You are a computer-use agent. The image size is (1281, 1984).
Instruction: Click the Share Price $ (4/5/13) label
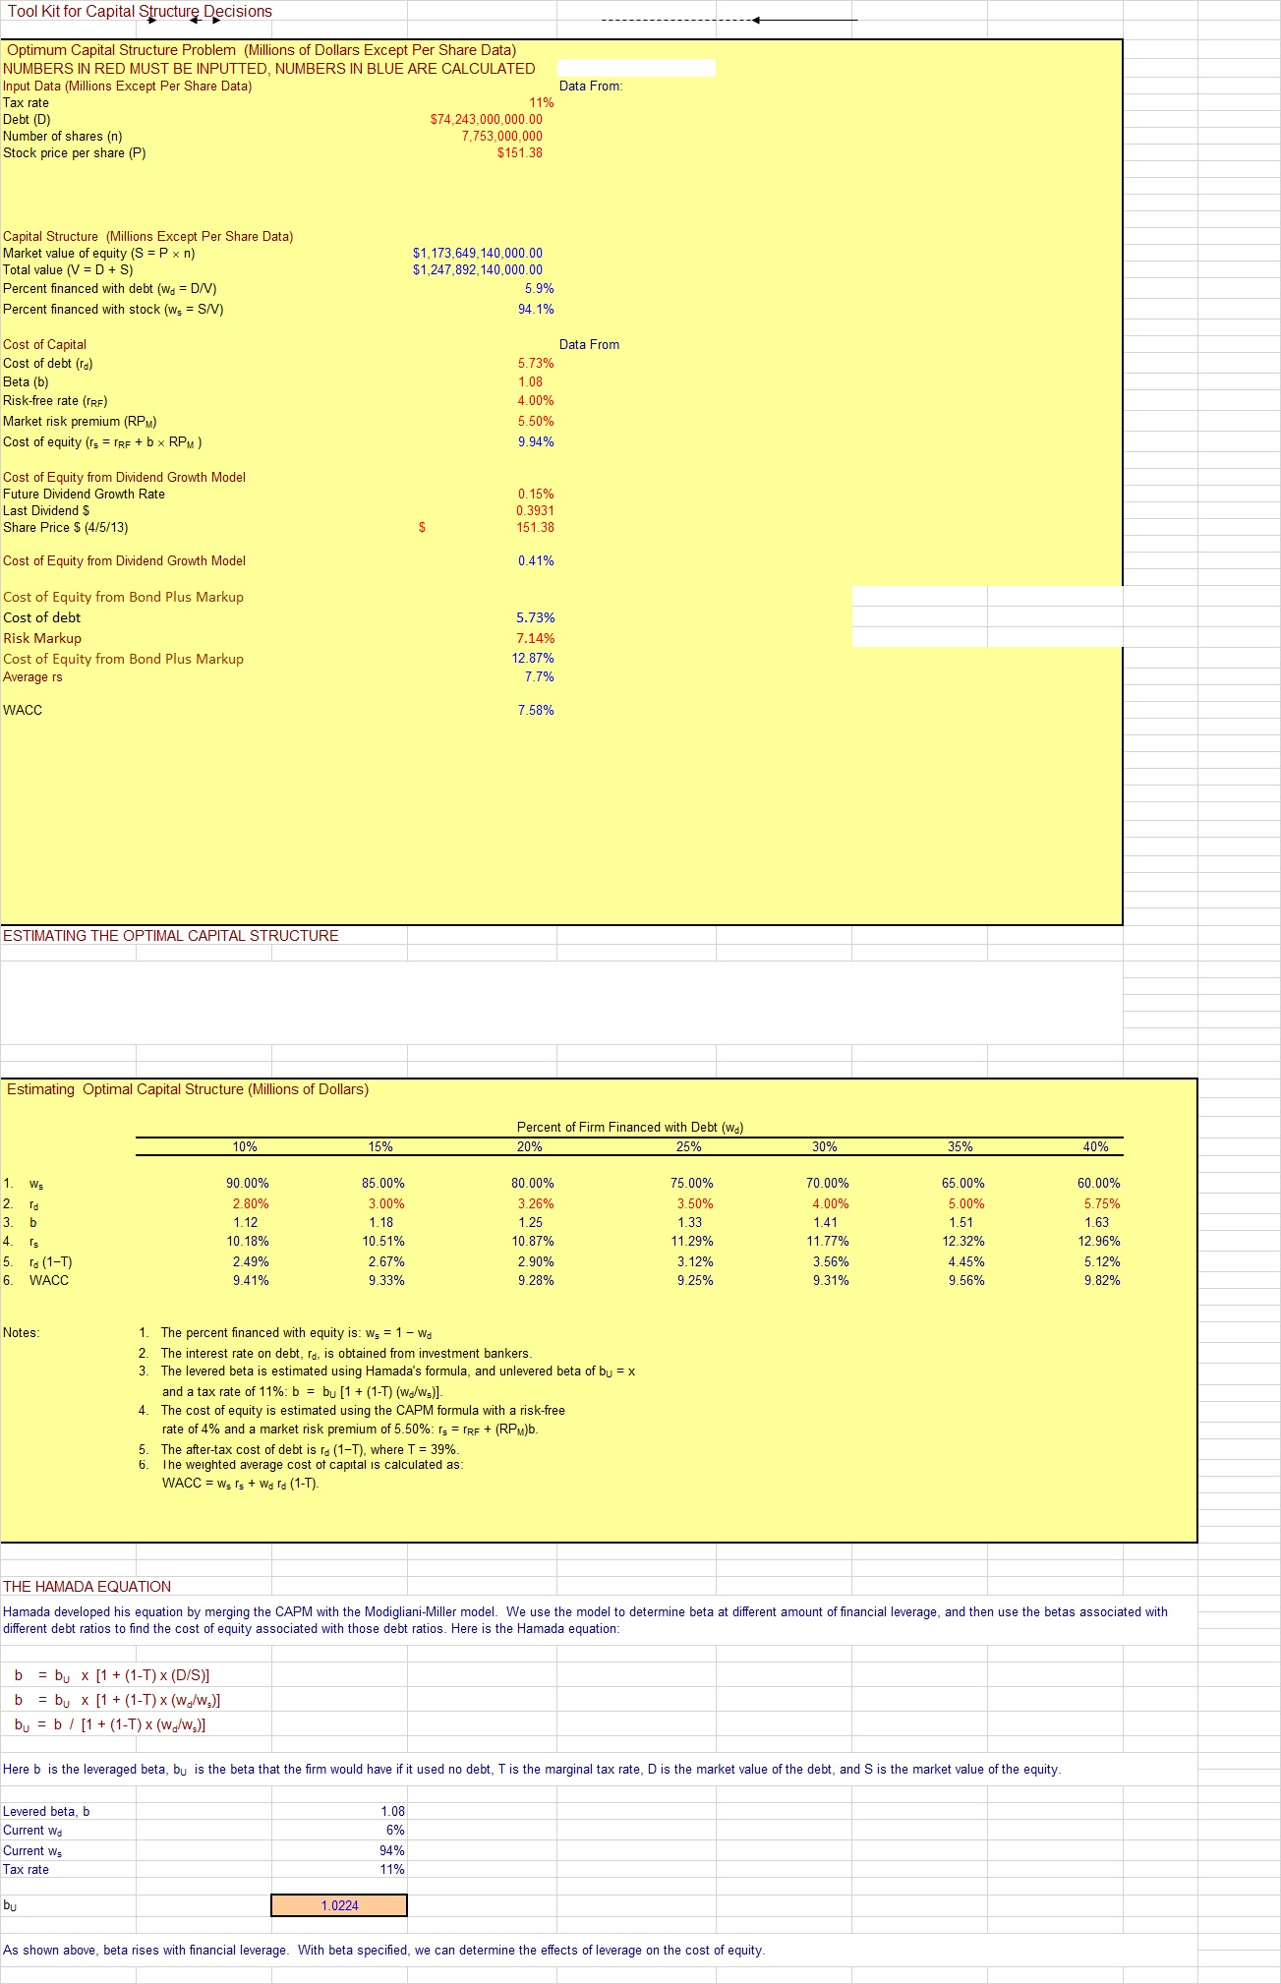tap(66, 528)
